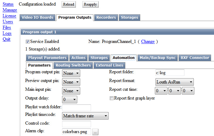214x136 pixels.
Task: Click Change link next to channel name
Action: (148, 41)
